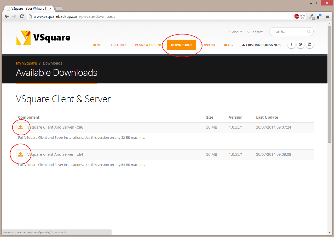334x237 pixels.
Task: Open the eyedropper extension icon
Action: tap(311, 16)
